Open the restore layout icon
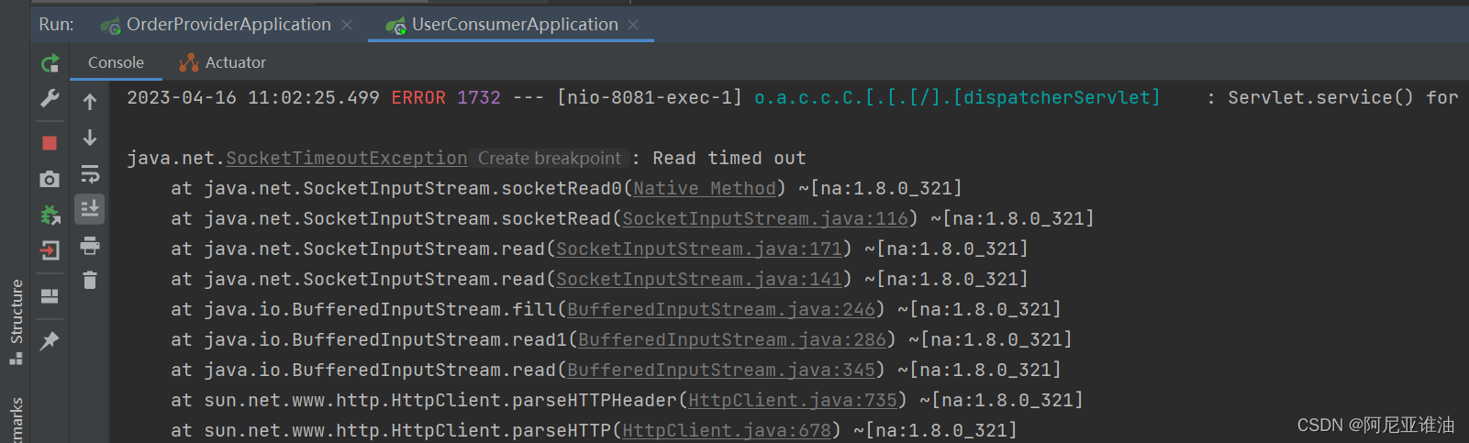1469x443 pixels. [x=50, y=295]
